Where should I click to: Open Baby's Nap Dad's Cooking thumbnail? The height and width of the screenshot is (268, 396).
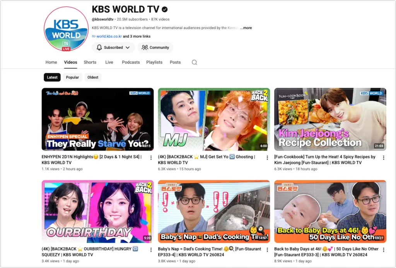(214, 211)
